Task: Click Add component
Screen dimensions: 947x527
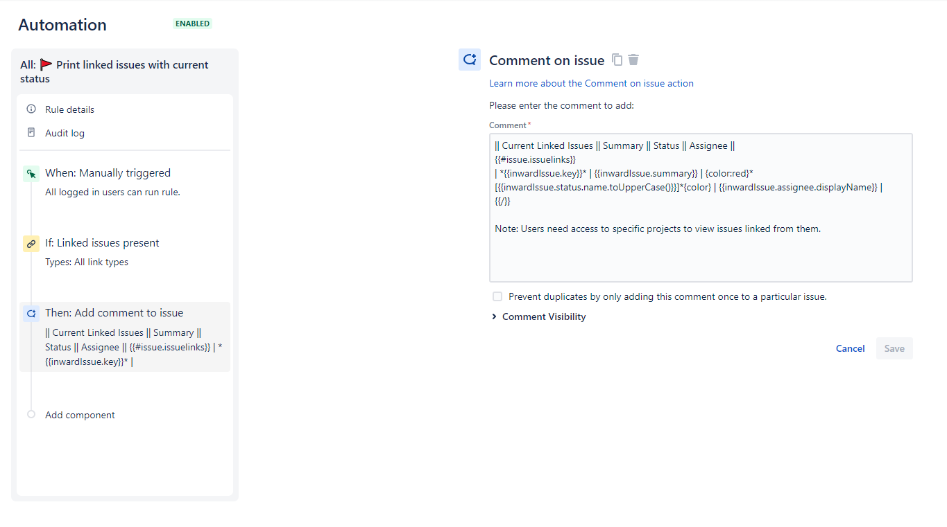Action: (80, 415)
